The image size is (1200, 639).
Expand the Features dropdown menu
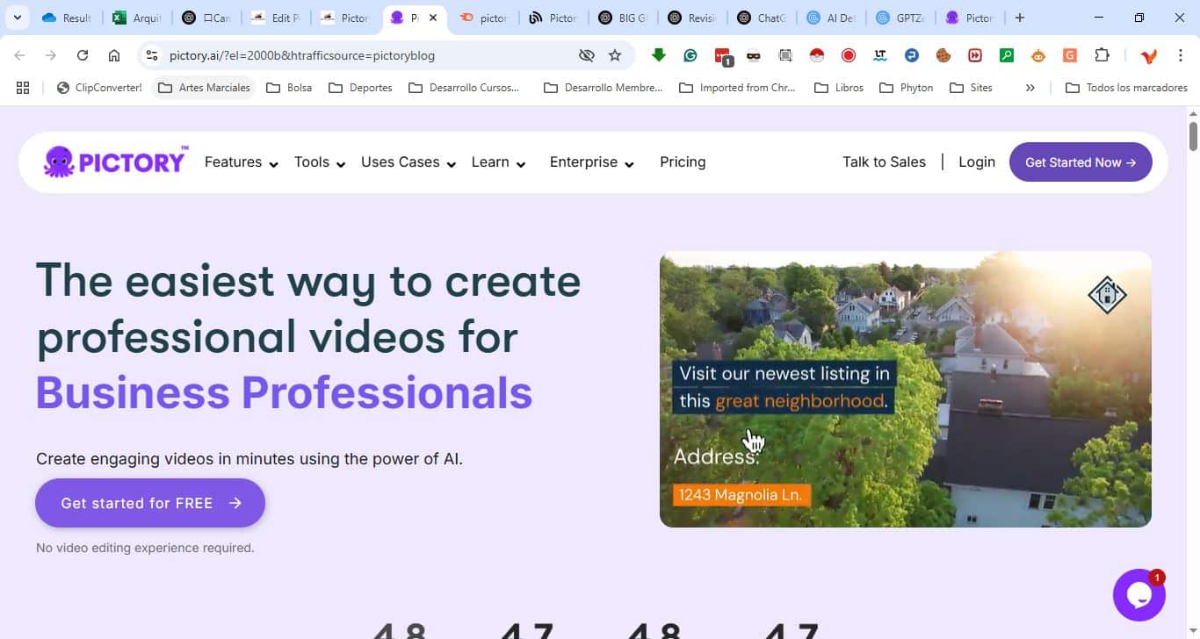click(241, 162)
